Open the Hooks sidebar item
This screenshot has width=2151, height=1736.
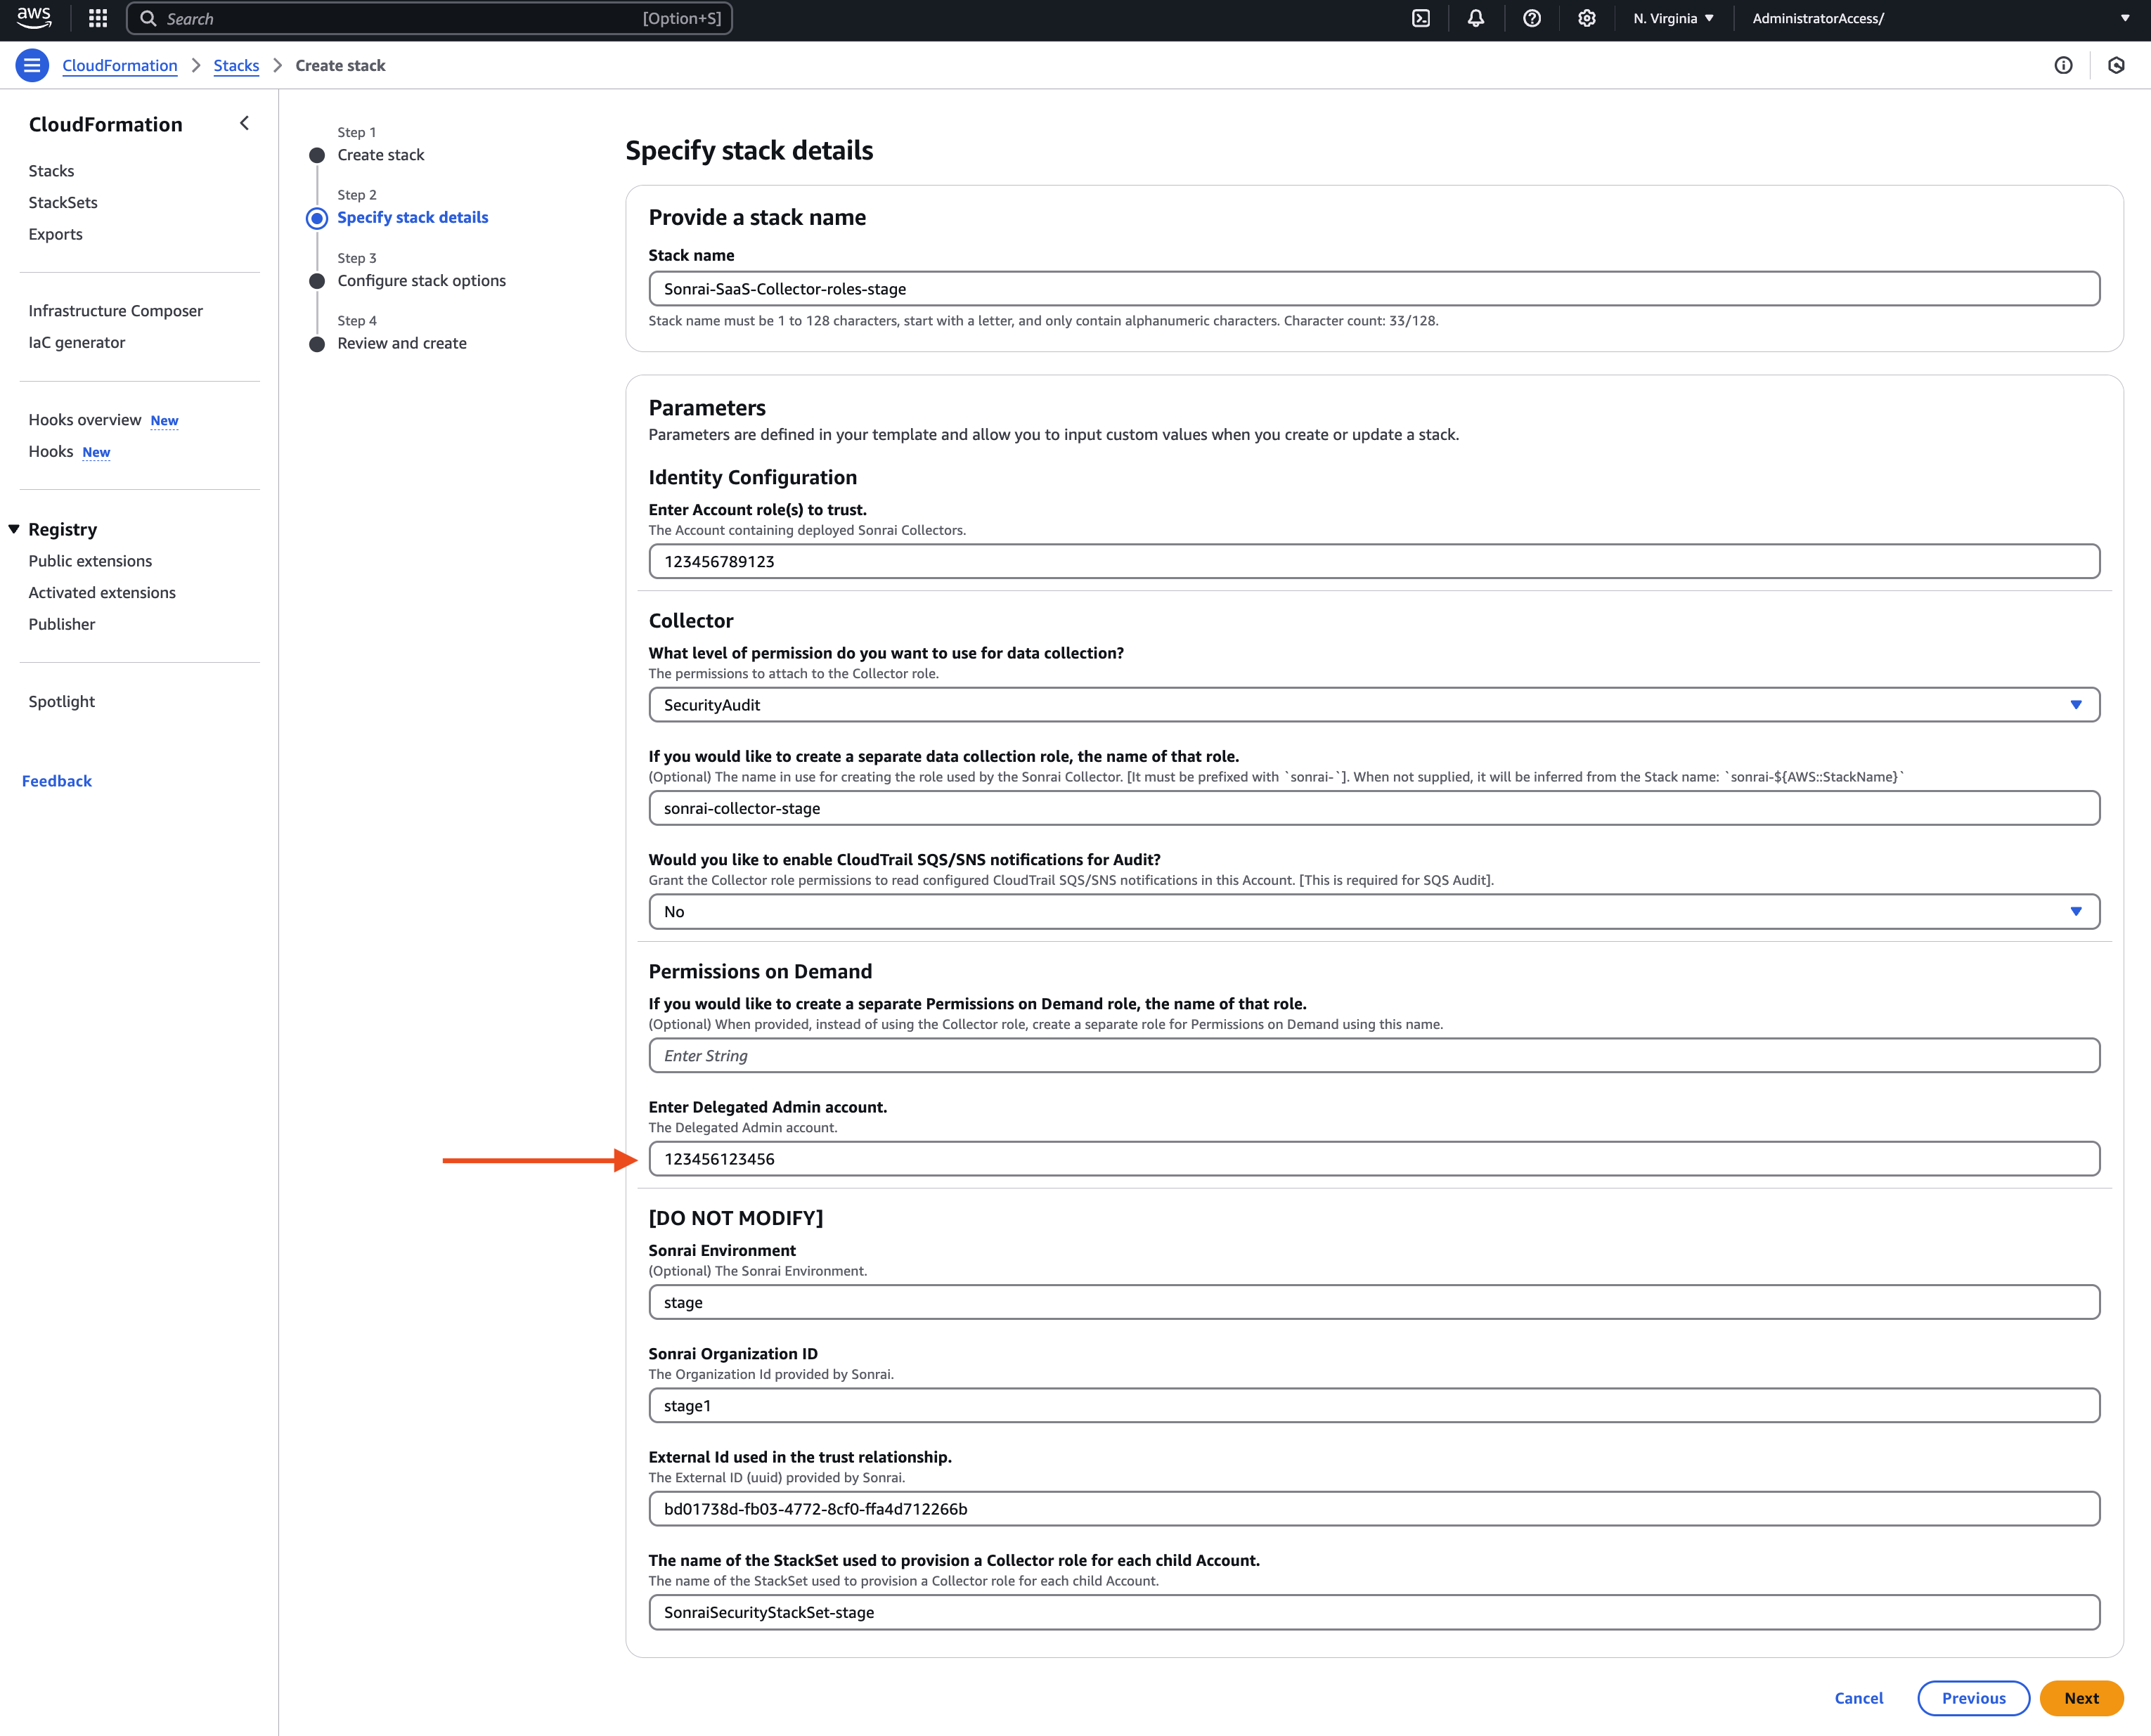(x=51, y=451)
